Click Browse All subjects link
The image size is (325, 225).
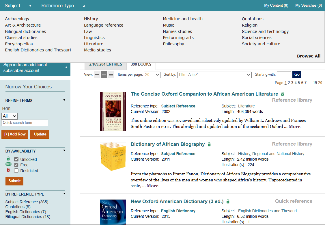[x=309, y=56]
